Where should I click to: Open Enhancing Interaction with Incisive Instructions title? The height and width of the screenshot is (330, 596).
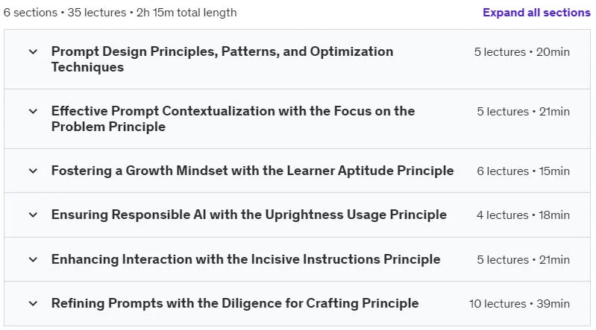point(245,260)
